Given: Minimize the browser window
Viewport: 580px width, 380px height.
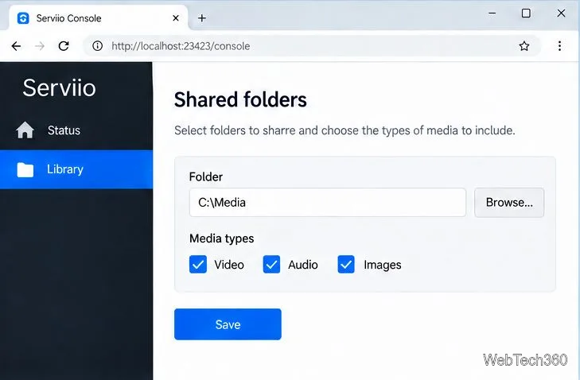Looking at the screenshot, I should pos(492,14).
